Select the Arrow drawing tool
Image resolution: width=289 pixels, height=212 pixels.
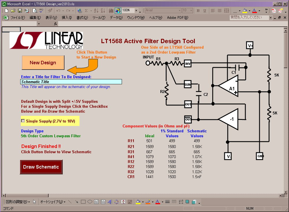tap(76, 202)
